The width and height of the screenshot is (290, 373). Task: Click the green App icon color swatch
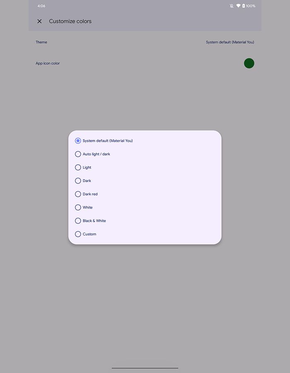[249, 63]
